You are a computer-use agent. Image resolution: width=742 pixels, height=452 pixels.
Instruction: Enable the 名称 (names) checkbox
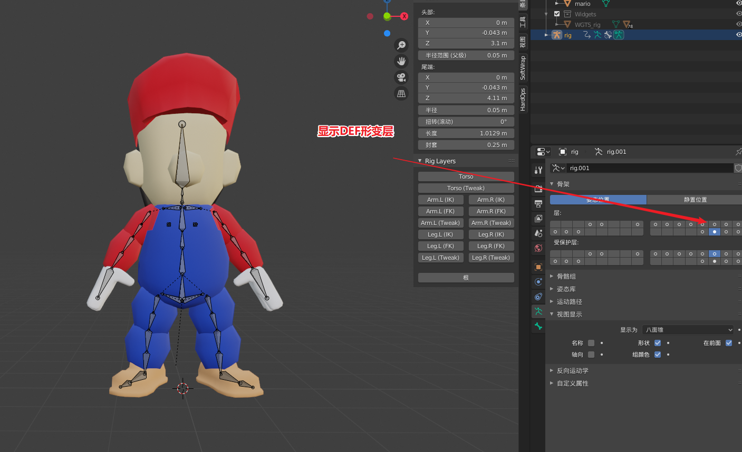(591, 343)
